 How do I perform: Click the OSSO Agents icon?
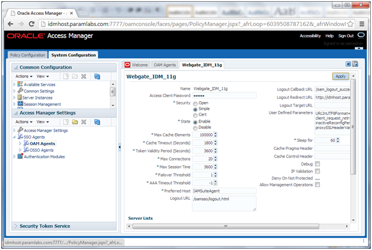(26, 149)
